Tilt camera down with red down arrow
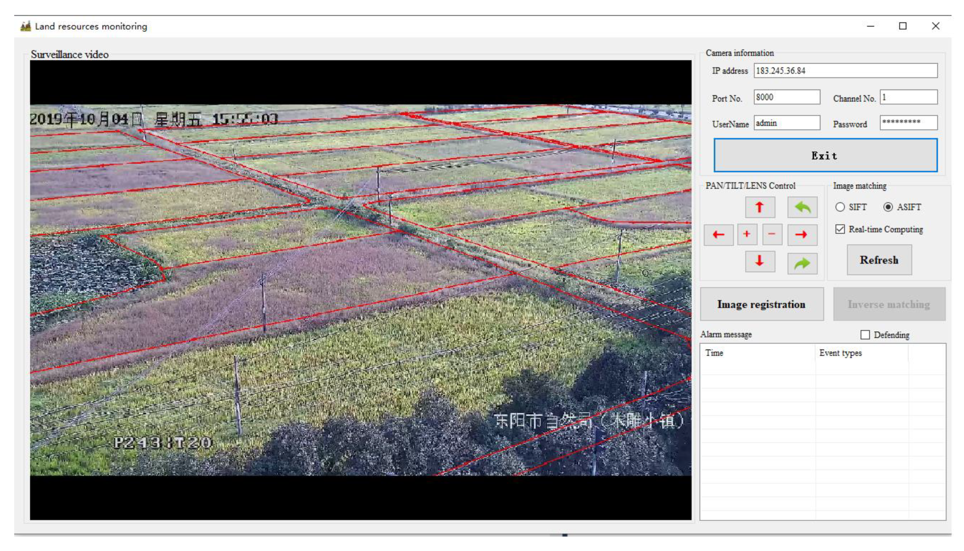The height and width of the screenshot is (551, 964). coord(760,261)
